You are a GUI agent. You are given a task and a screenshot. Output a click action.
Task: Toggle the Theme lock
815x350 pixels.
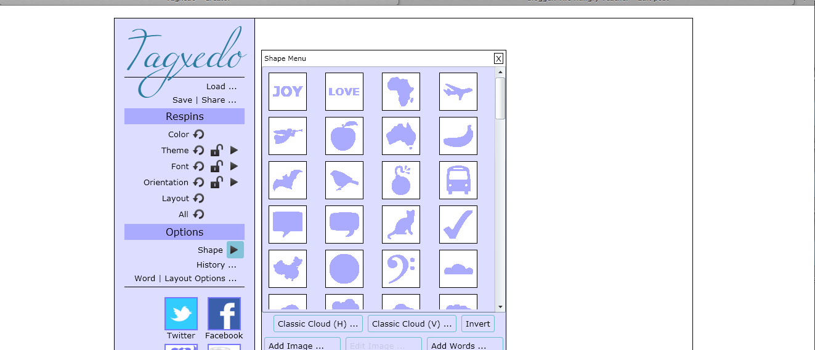tap(217, 149)
